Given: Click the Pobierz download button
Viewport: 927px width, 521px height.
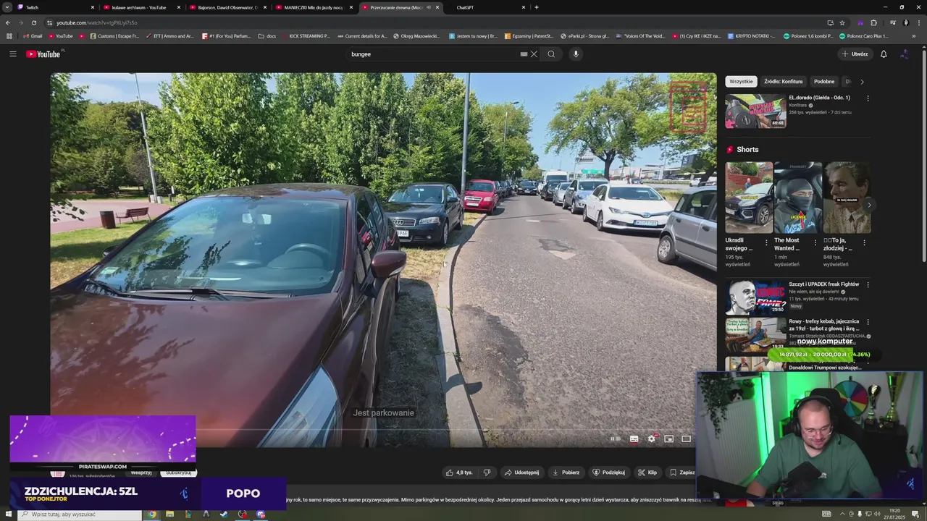Looking at the screenshot, I should (566, 473).
